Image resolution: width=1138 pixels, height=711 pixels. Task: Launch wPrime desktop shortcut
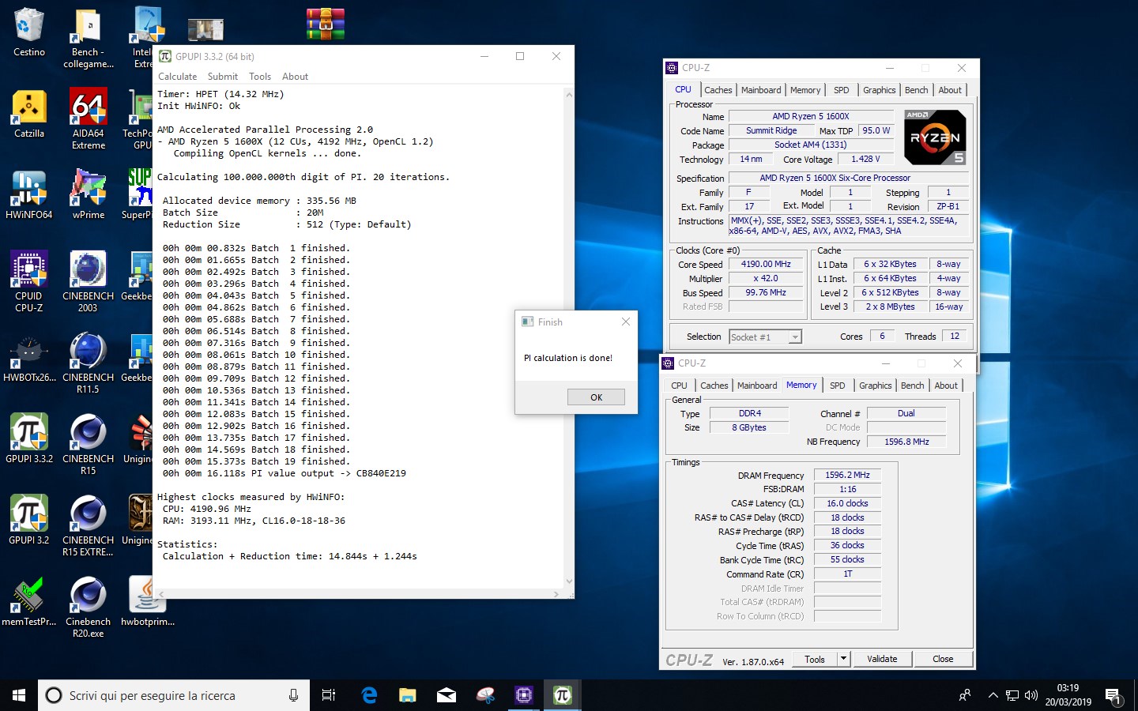pyautogui.click(x=89, y=195)
